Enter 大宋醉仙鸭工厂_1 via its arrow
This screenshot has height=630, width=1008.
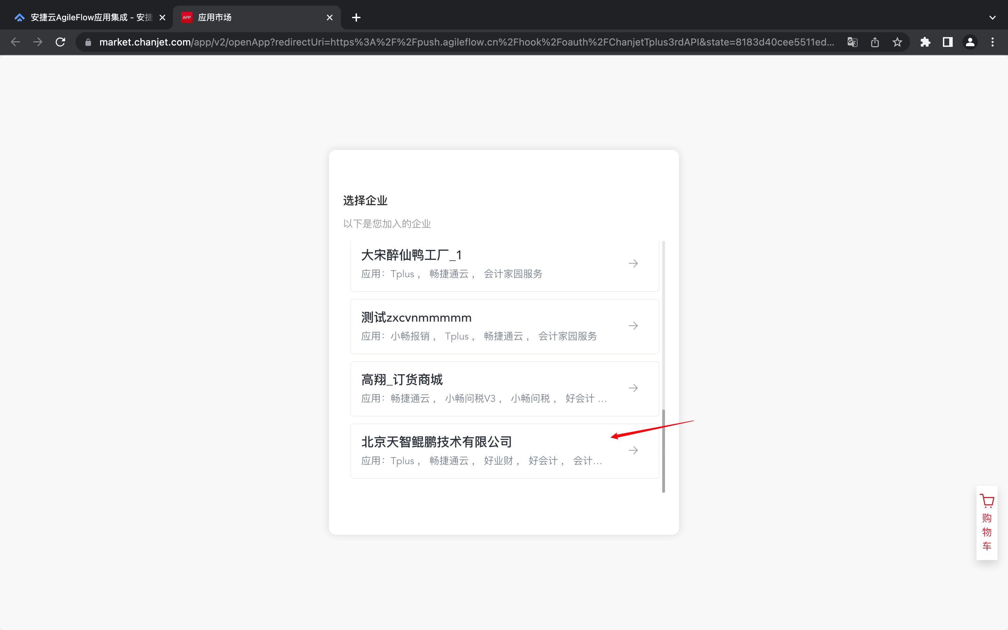633,263
